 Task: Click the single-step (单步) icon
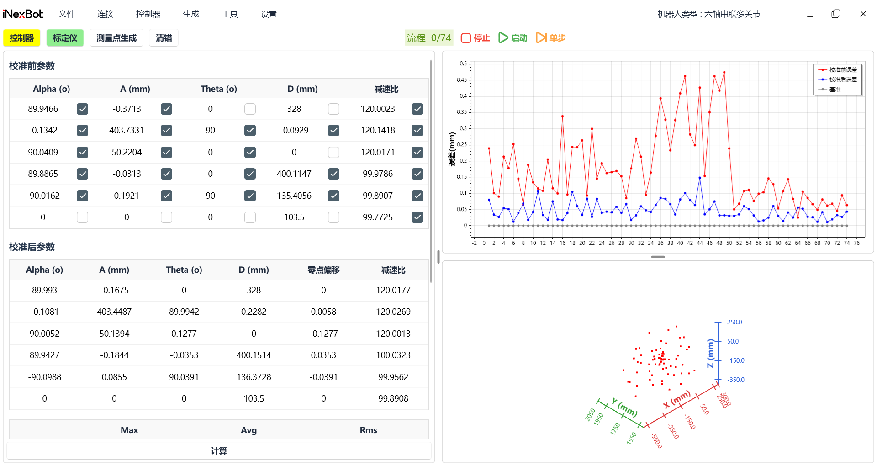tap(541, 38)
